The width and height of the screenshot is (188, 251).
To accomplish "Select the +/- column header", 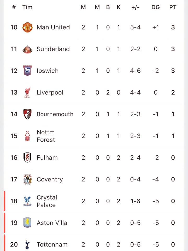I will [135, 7].
